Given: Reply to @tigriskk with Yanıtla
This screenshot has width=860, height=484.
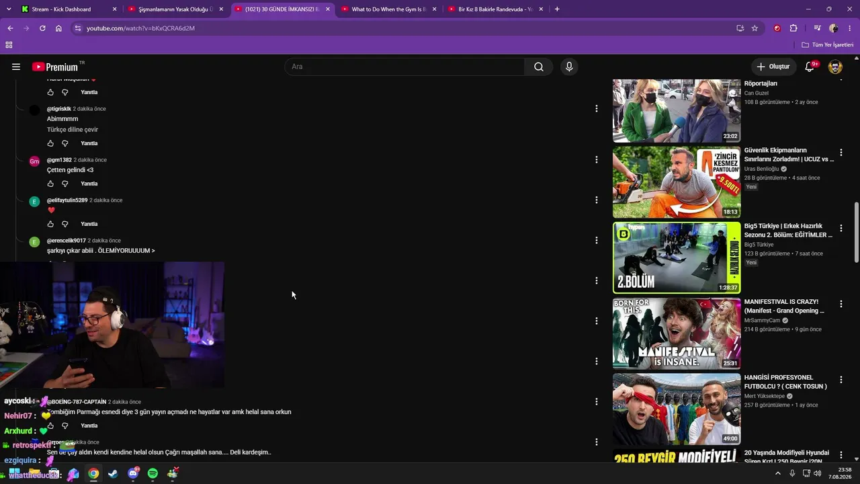Looking at the screenshot, I should click(89, 143).
